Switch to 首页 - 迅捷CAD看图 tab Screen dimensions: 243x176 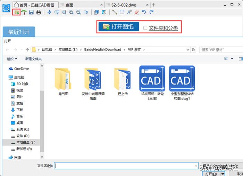pyautogui.click(x=35, y=5)
